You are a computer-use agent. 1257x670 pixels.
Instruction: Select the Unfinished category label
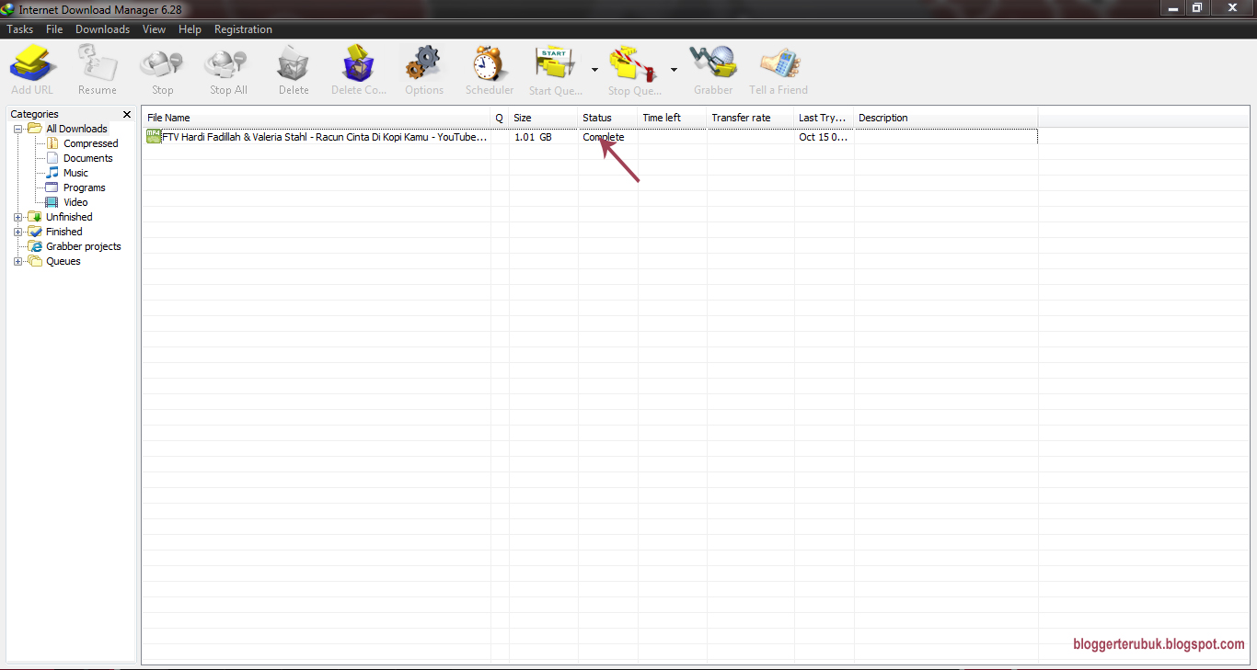click(x=69, y=217)
